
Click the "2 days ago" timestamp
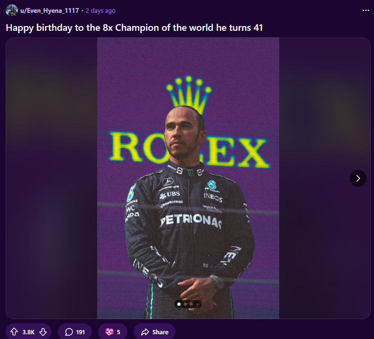click(100, 11)
